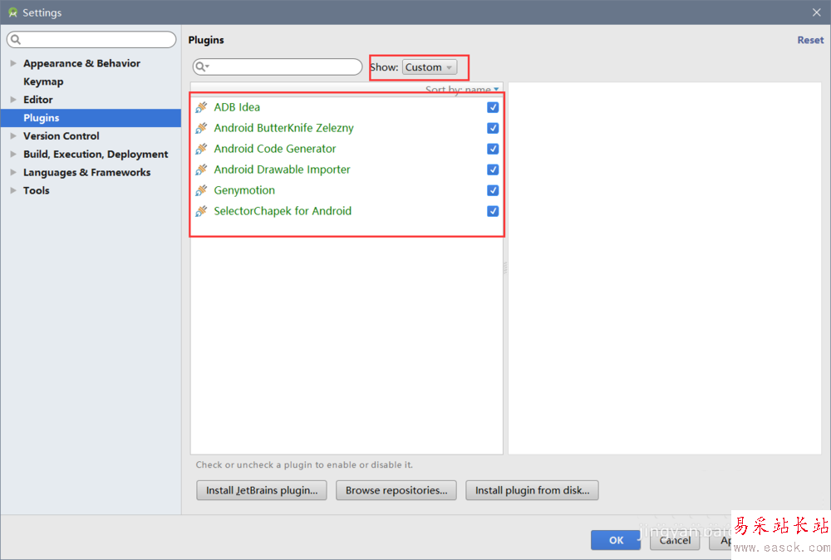Open the Version Control settings category
Viewport: 831px width, 560px height.
(x=61, y=136)
